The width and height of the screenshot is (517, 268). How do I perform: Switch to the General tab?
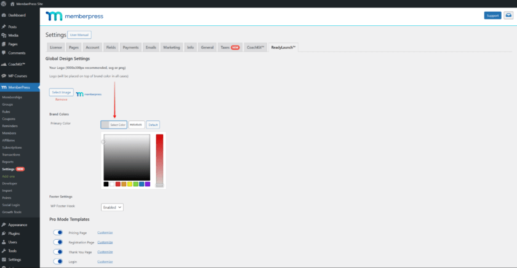pos(207,47)
